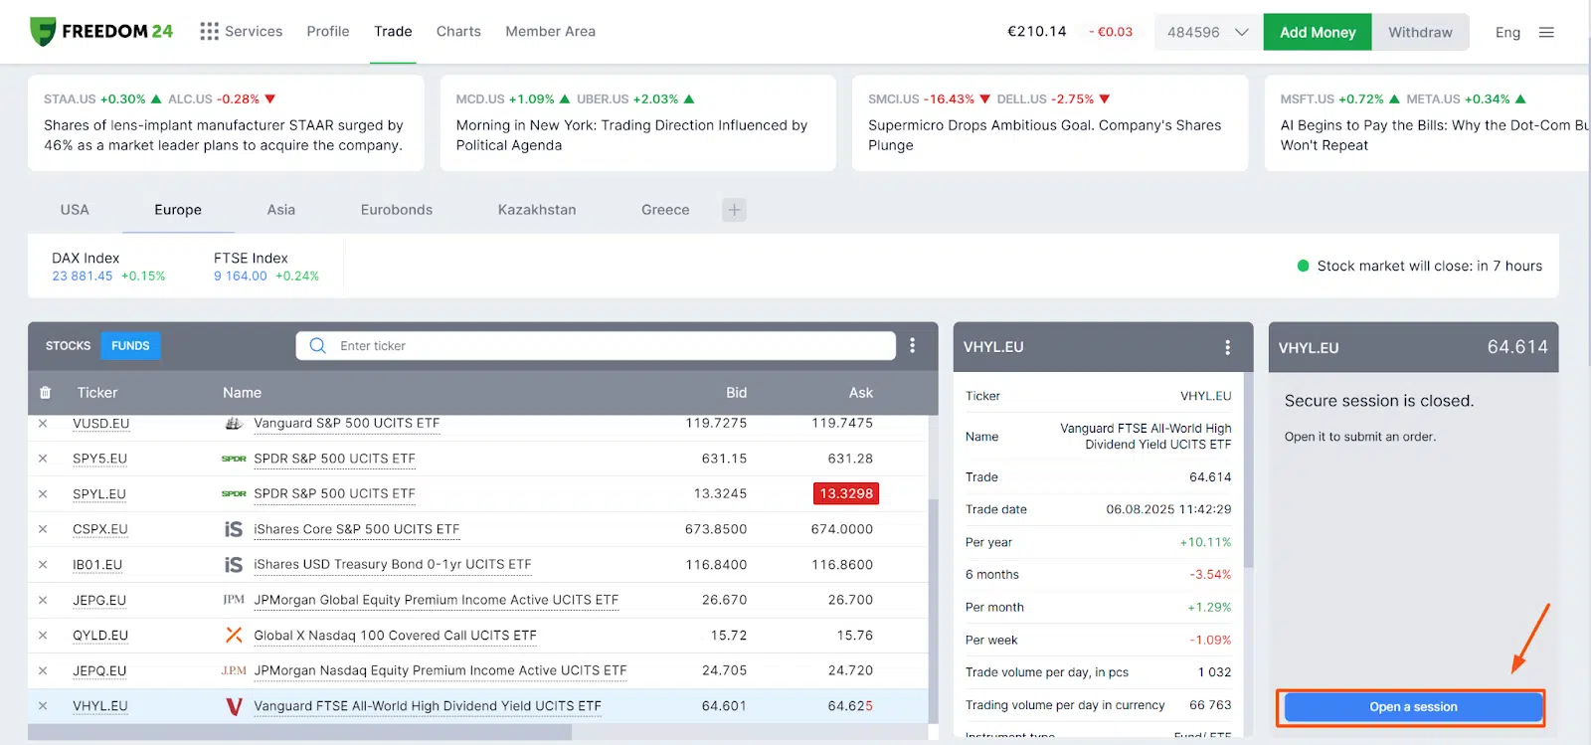Image resolution: width=1591 pixels, height=745 pixels.
Task: Open VHYL.EU info panel three-dot menu
Action: [x=1227, y=347]
